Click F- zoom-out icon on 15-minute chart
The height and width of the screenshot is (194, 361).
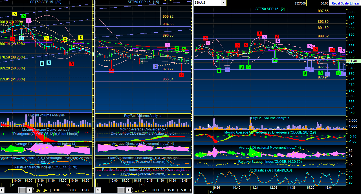click(x=144, y=190)
